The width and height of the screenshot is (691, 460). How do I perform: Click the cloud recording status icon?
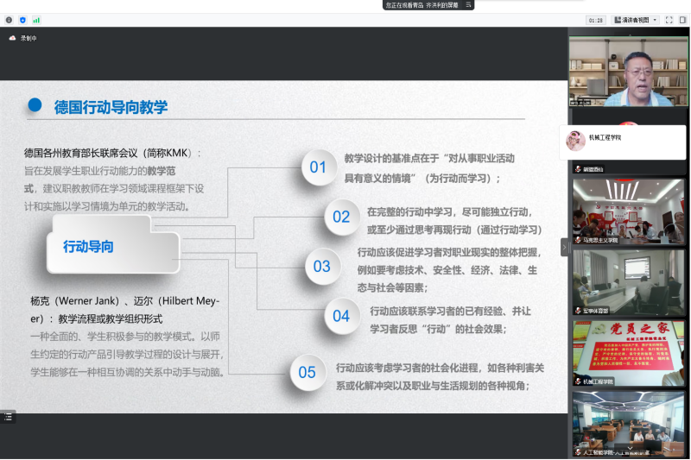click(12, 38)
